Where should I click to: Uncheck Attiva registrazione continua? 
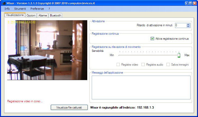tap(152, 39)
